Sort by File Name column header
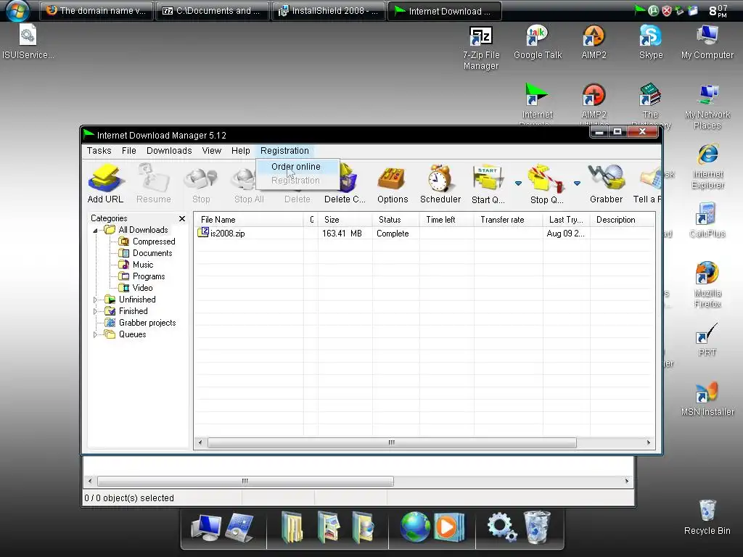 pyautogui.click(x=249, y=220)
